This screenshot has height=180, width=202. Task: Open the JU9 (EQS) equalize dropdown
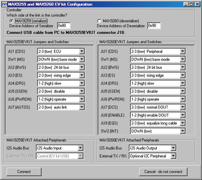click(158, 123)
